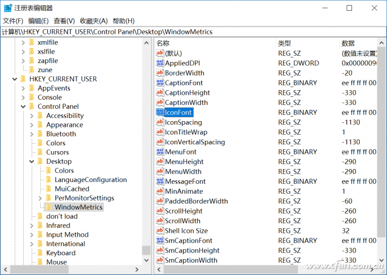This screenshot has width=387, height=275.
Task: Expand the Accessibility key in tree
Action: pos(32,116)
